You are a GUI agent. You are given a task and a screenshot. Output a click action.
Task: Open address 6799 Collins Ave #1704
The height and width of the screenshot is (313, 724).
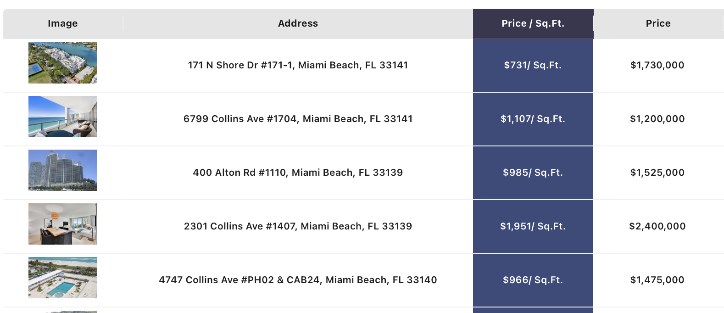click(x=298, y=119)
